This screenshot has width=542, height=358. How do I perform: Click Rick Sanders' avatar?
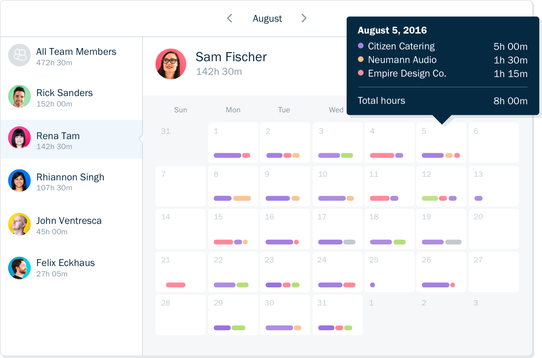tap(19, 97)
